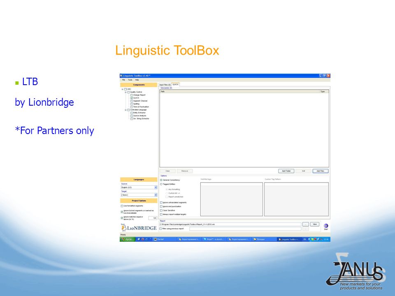Switch to the QUICK tab
The width and height of the screenshot is (395, 296).
click(176, 85)
